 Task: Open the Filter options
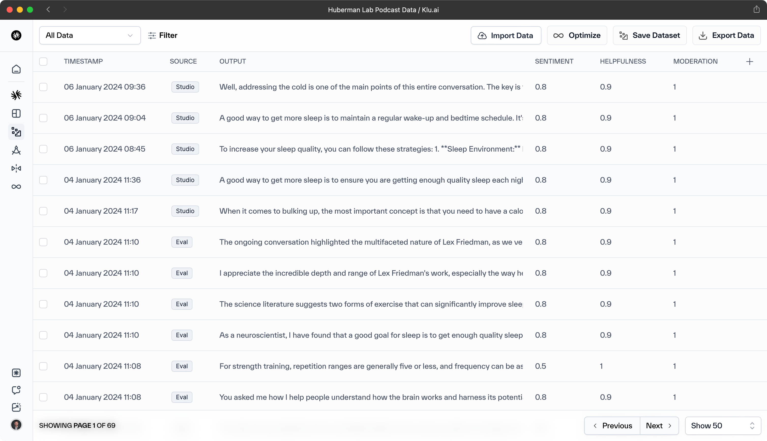pyautogui.click(x=163, y=35)
